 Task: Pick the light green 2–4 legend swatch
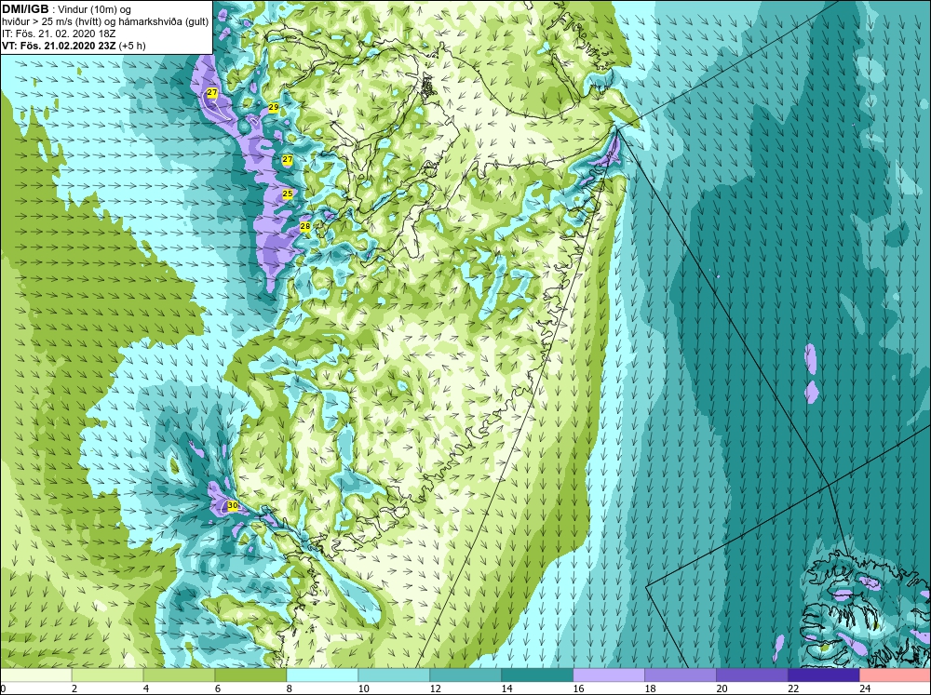(x=107, y=675)
